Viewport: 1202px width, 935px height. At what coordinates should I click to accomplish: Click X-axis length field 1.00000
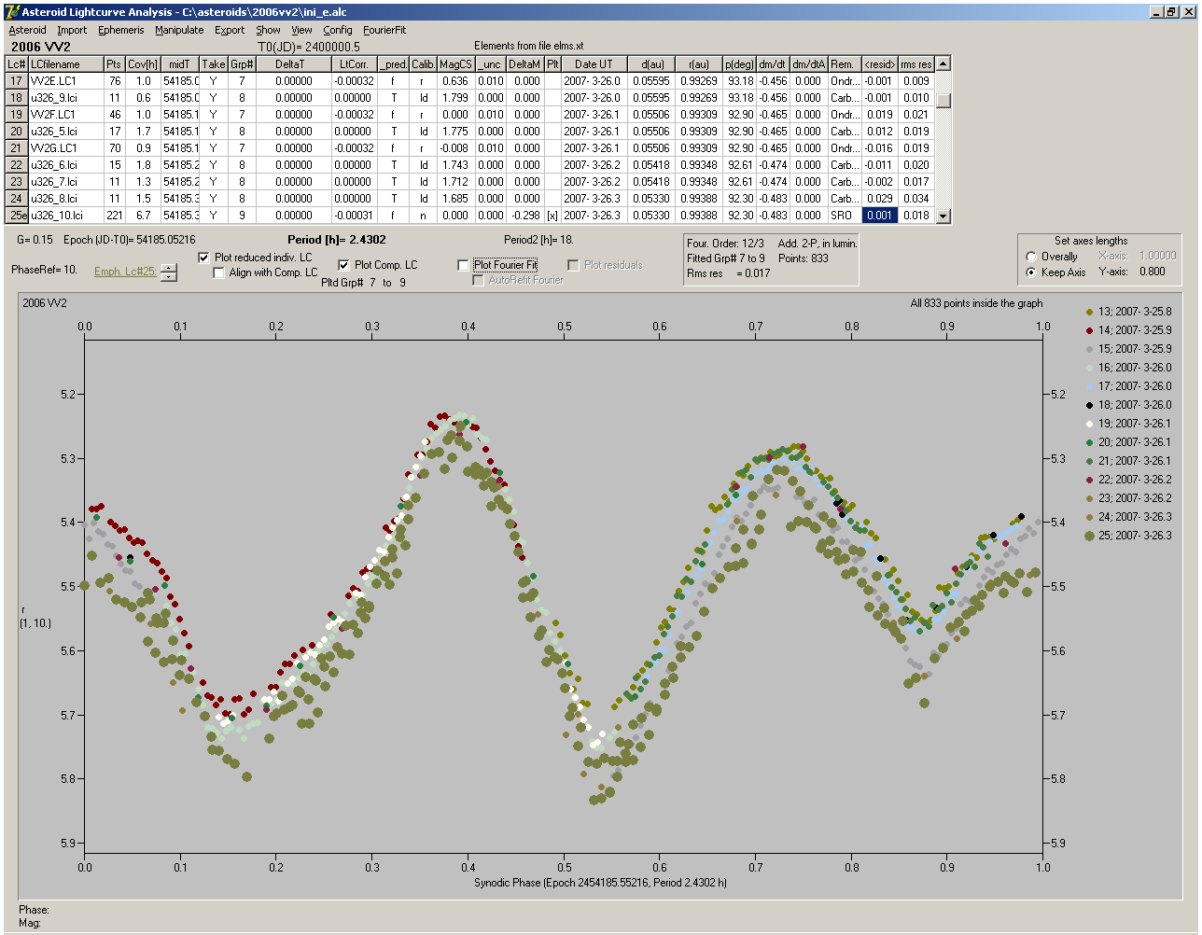1156,256
